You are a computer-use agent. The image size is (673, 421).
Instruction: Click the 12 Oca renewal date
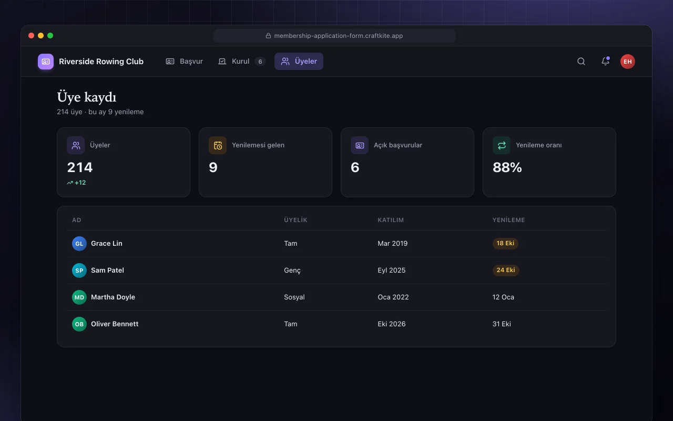(503, 297)
